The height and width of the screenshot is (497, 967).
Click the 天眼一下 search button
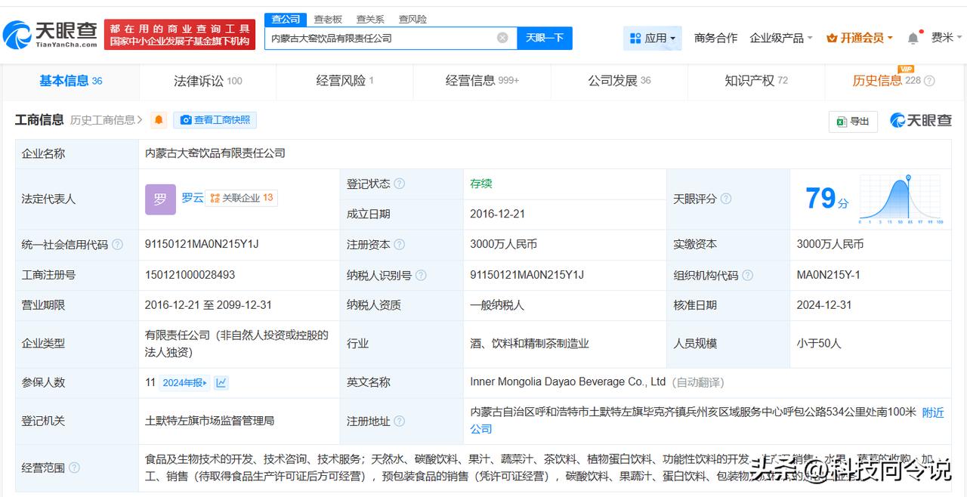coord(545,38)
